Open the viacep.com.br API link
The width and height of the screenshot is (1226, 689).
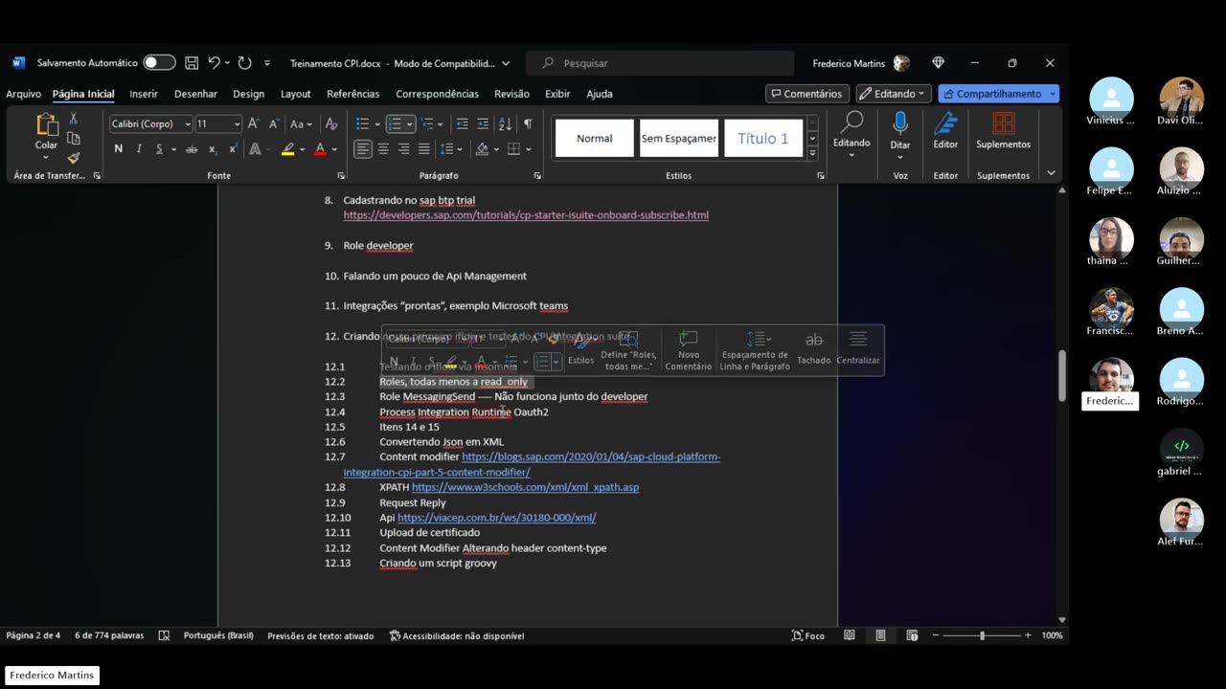(497, 518)
